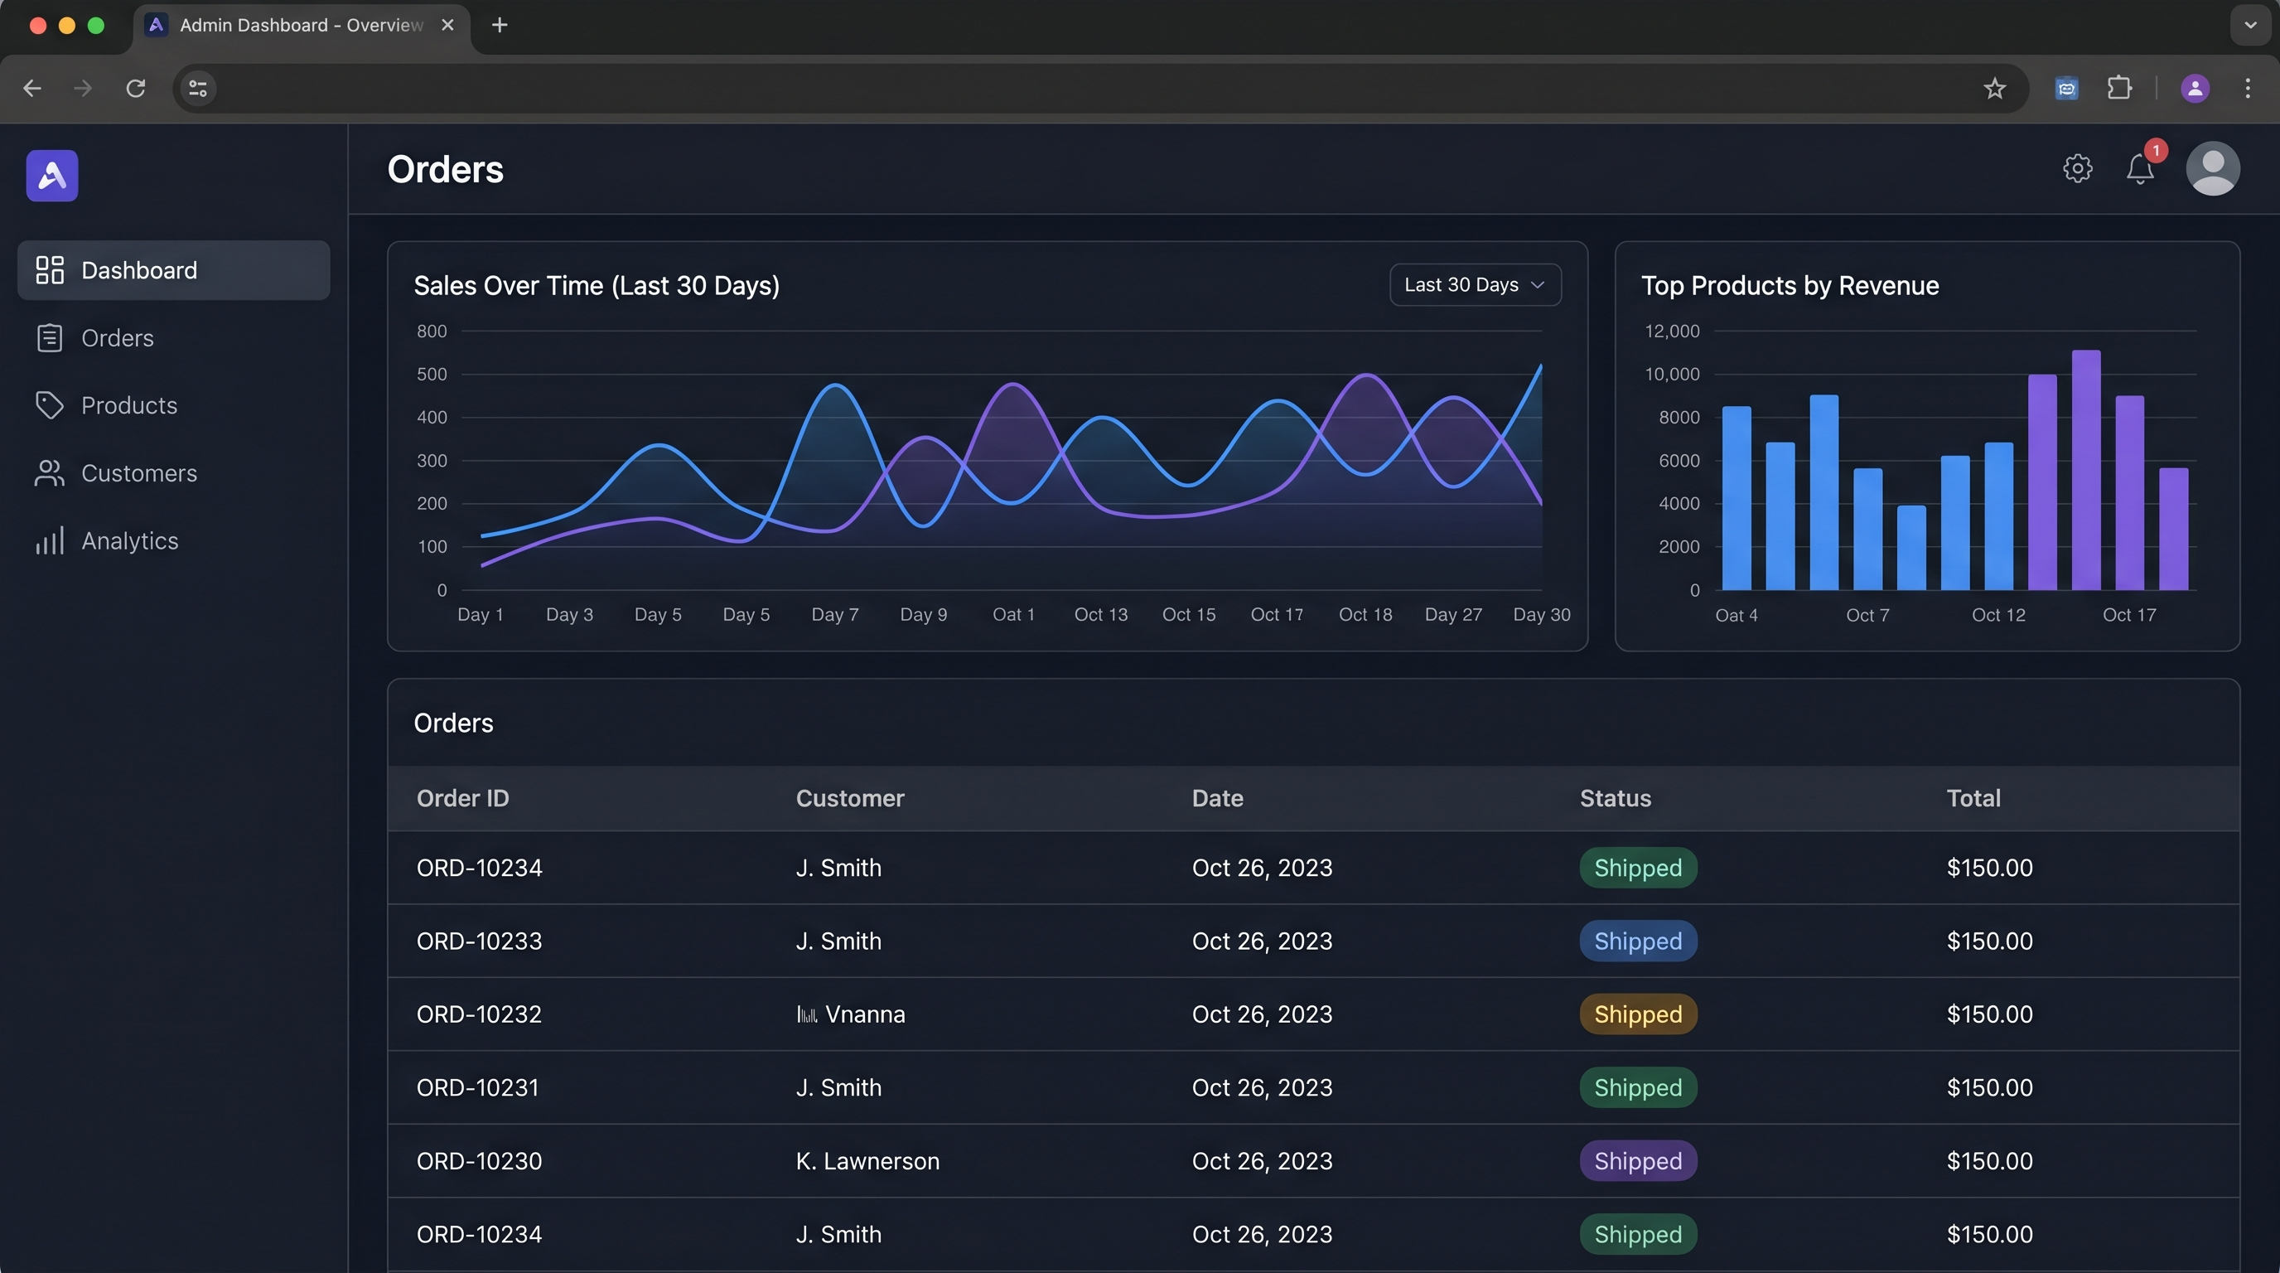Sort by Status column header
Screen dimensions: 2280x1273
pos(1616,798)
